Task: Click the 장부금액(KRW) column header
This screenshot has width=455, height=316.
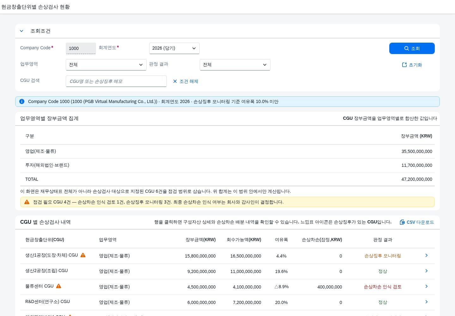Action: [201, 240]
